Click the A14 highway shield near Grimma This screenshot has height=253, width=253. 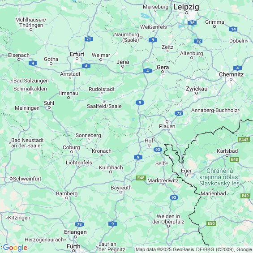[x=233, y=29]
